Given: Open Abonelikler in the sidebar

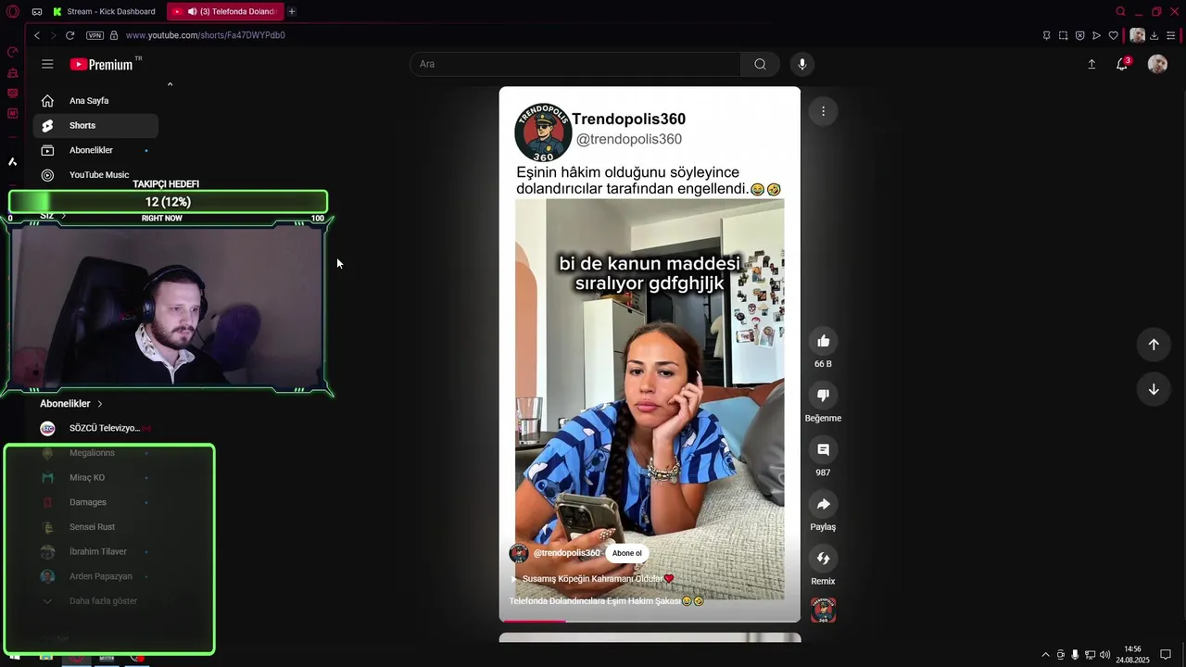Looking at the screenshot, I should coord(95,150).
